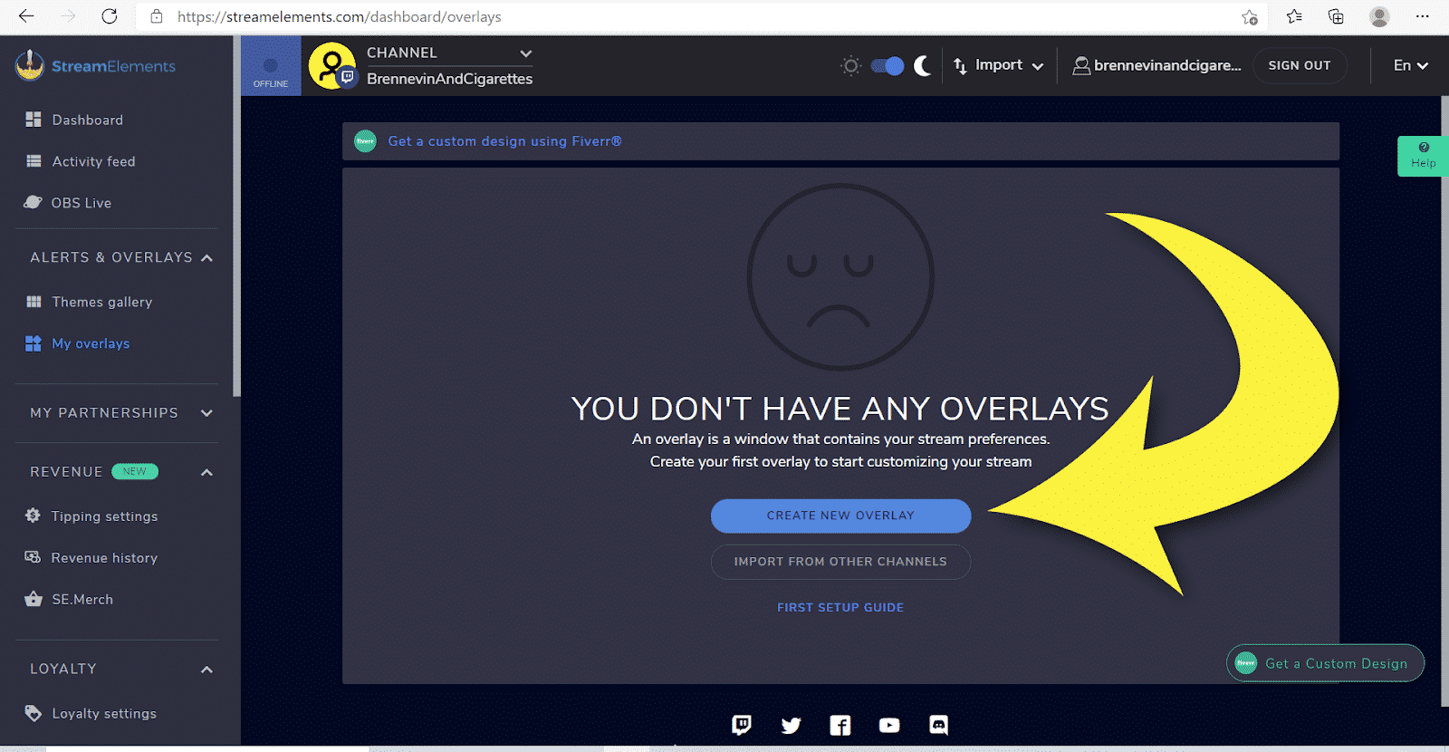Open the SE.Merch page

click(x=82, y=600)
